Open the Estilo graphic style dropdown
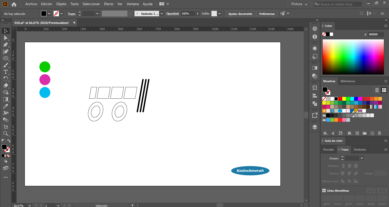This screenshot has height=207, width=389. [220, 13]
